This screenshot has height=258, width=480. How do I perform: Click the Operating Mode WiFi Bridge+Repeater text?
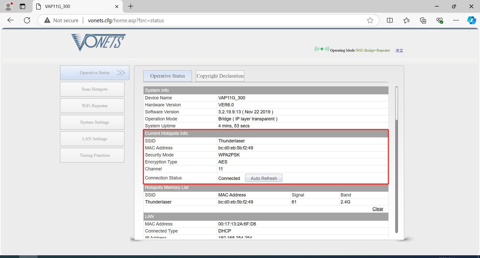point(360,50)
